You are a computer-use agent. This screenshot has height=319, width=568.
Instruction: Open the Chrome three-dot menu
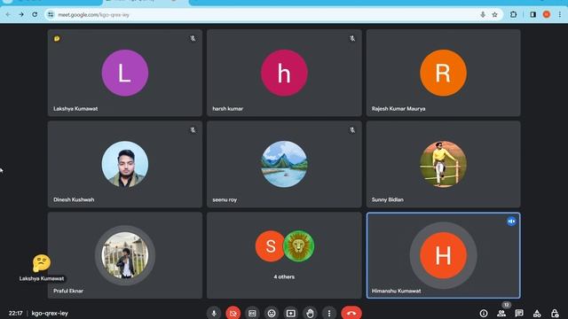(560, 14)
